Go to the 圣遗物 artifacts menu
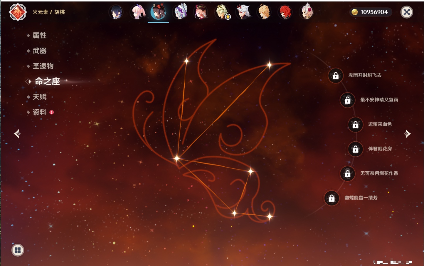 [43, 66]
